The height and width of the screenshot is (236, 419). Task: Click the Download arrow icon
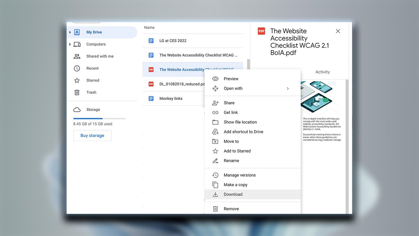pos(215,194)
